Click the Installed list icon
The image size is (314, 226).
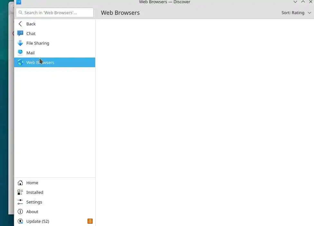point(20,192)
